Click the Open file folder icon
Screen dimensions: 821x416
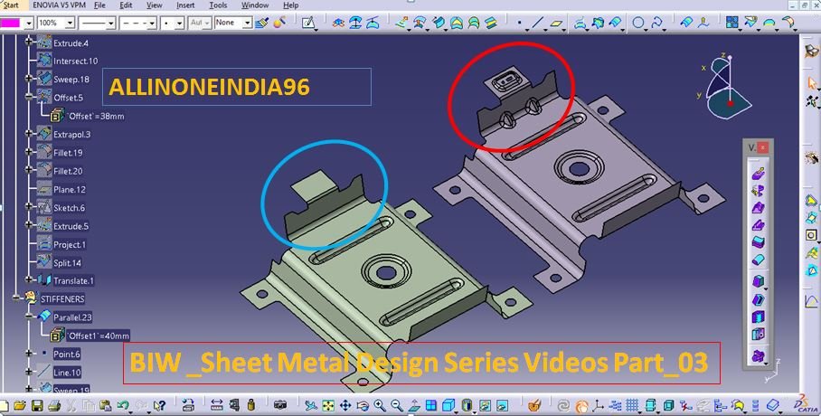pos(19,405)
